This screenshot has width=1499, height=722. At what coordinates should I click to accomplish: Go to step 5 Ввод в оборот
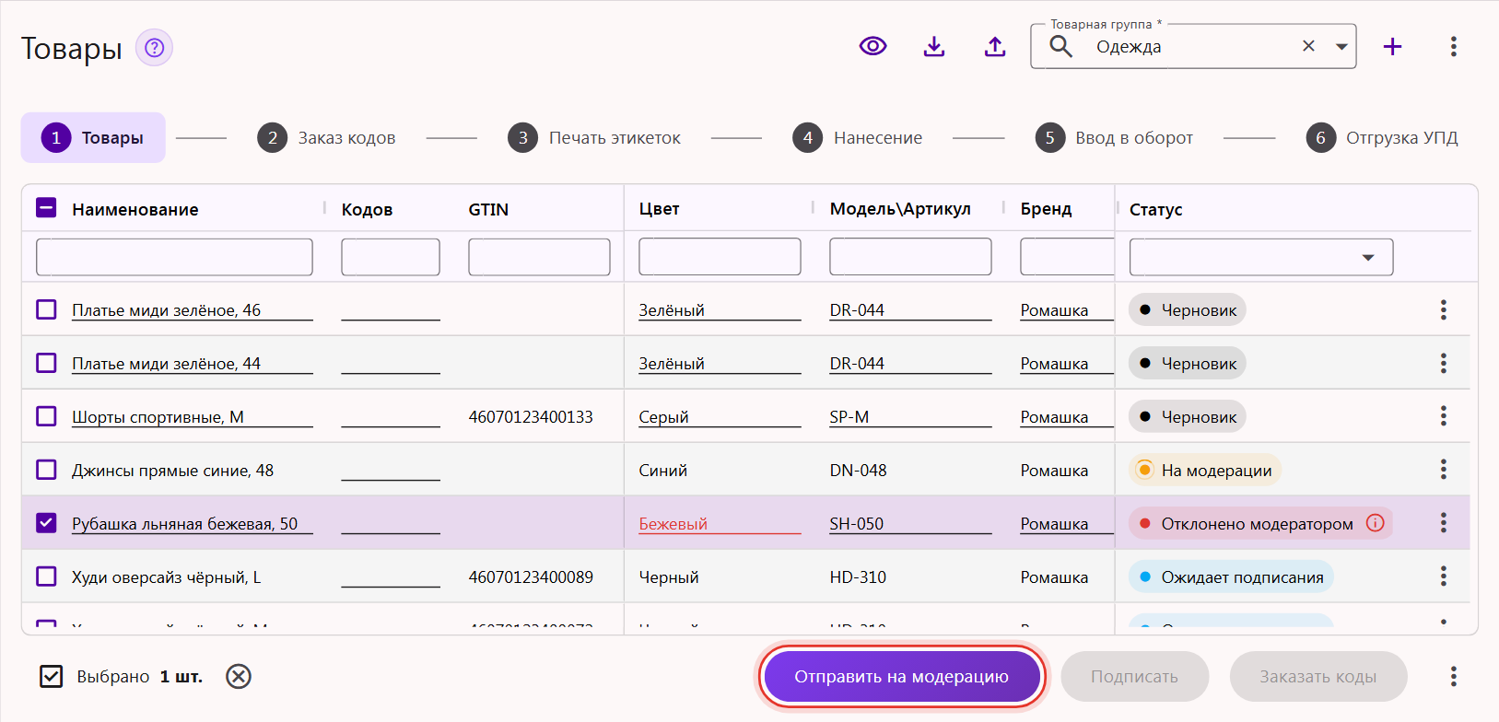pos(1114,138)
